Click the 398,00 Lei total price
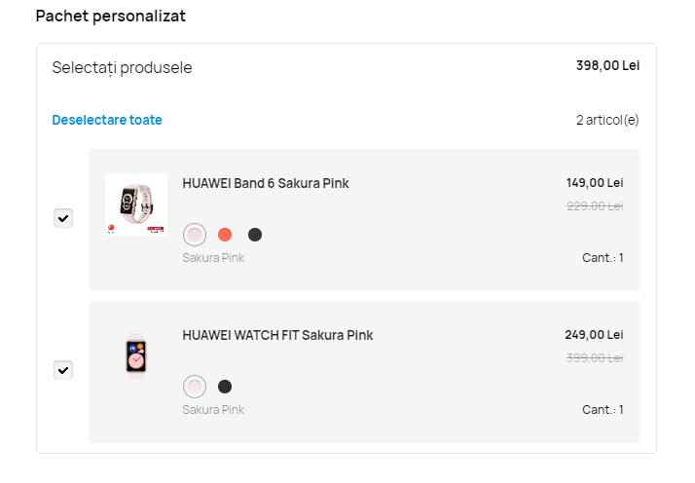 (607, 66)
